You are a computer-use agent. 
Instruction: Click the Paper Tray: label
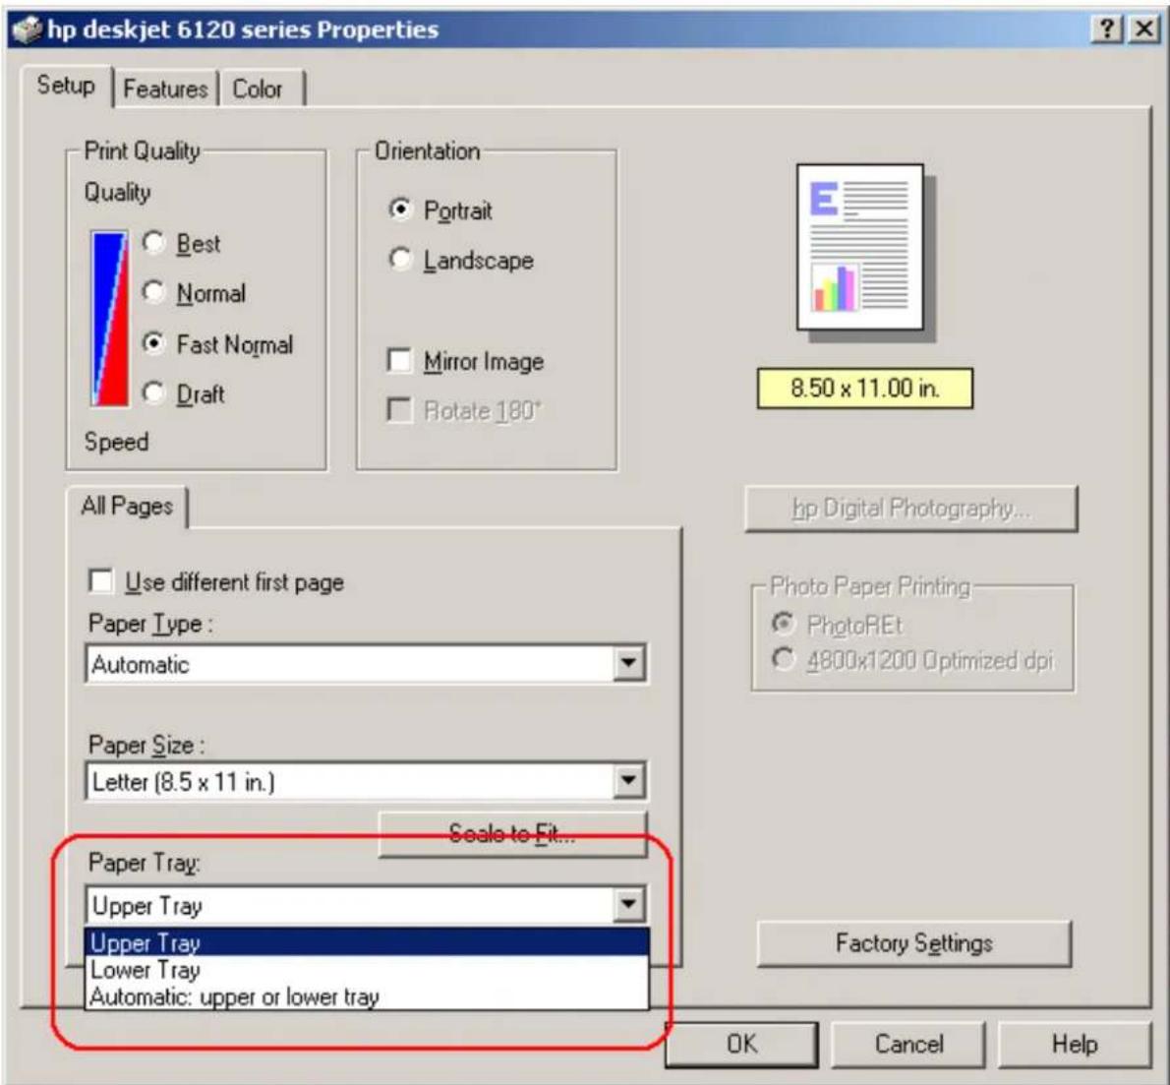[x=144, y=863]
